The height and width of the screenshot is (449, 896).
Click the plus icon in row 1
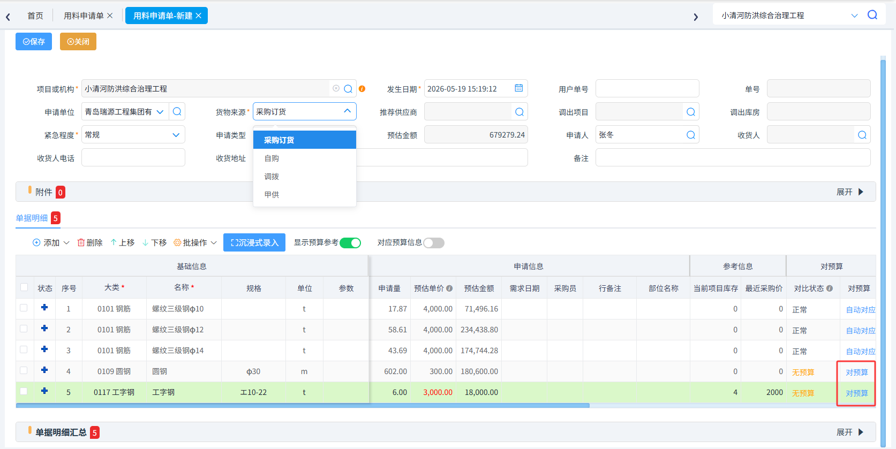pos(44,308)
